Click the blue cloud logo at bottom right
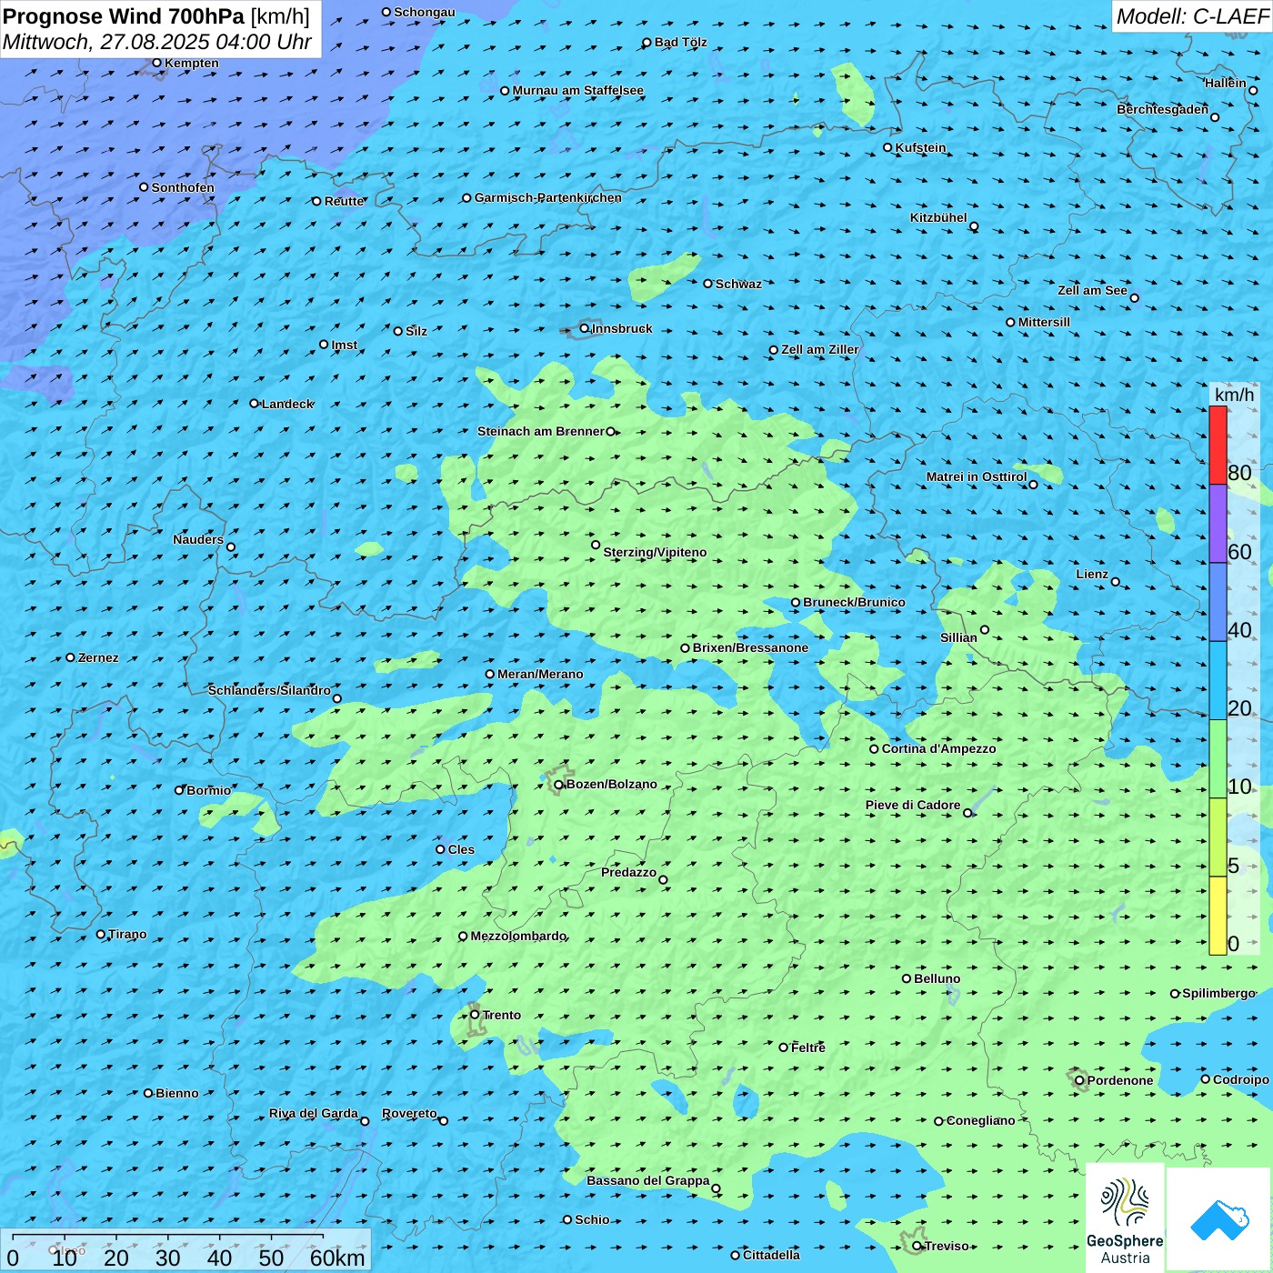 tap(1219, 1218)
